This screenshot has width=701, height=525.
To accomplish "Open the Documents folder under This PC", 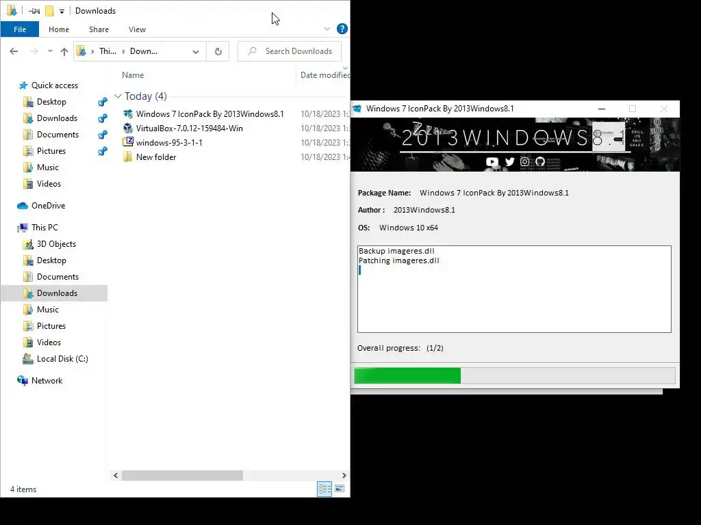I will click(x=58, y=277).
